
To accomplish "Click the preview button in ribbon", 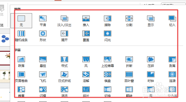I will click(x=2, y=11).
